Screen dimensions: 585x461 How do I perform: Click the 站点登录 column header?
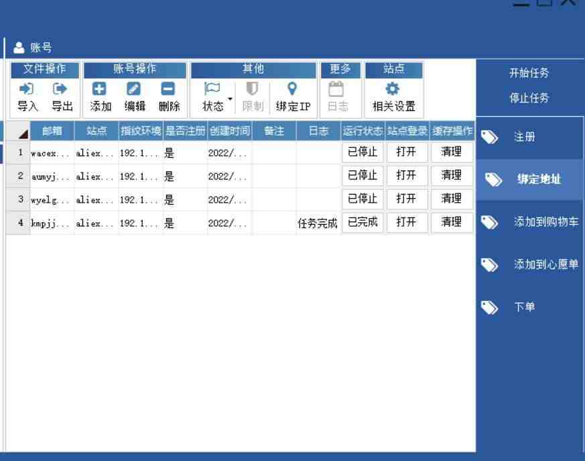click(407, 131)
